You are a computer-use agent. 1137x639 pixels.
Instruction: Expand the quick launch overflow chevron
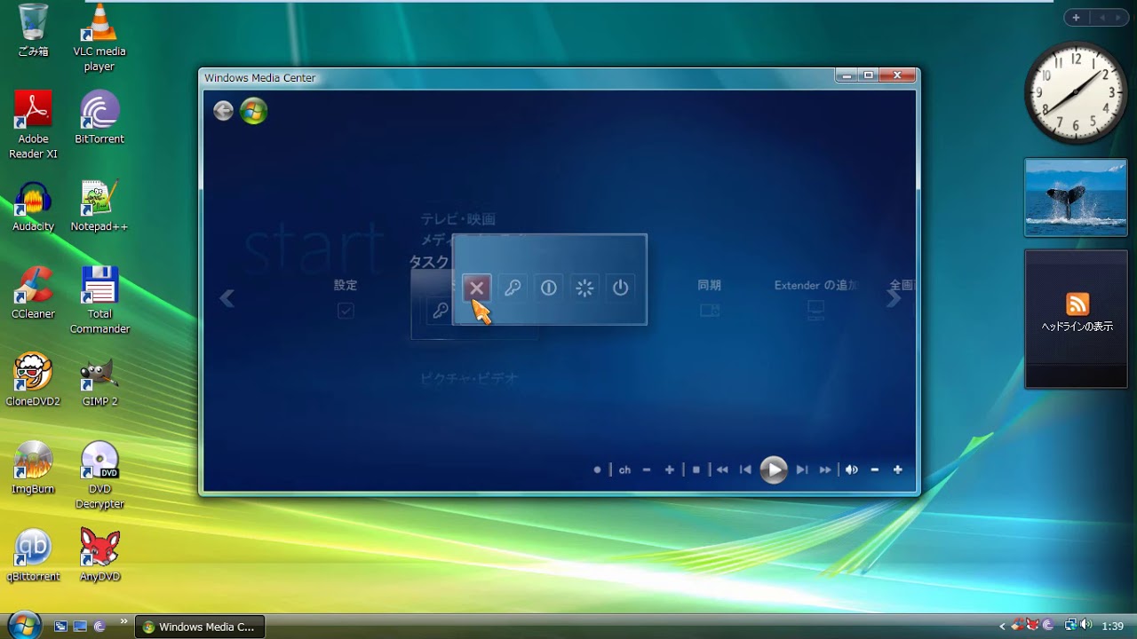pyautogui.click(x=123, y=621)
